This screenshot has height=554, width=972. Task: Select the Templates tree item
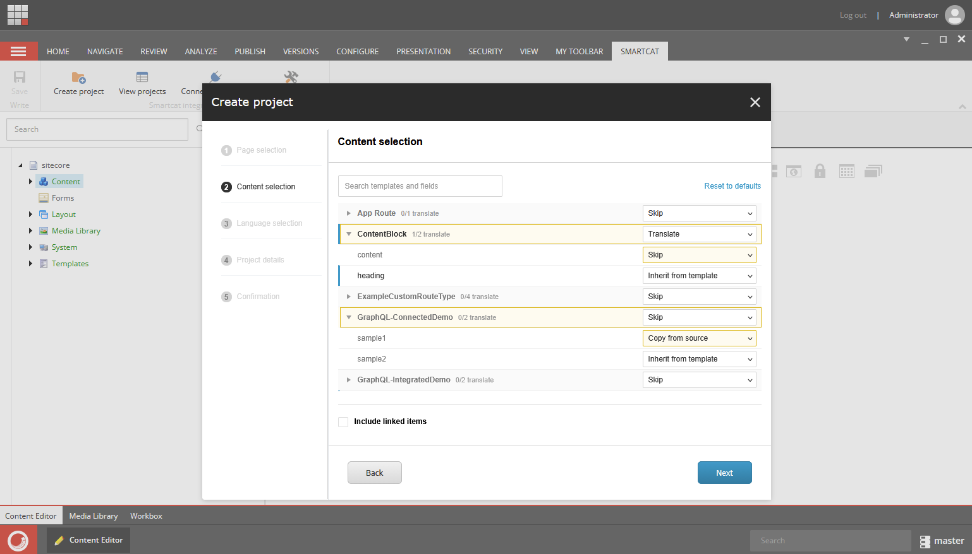click(70, 264)
